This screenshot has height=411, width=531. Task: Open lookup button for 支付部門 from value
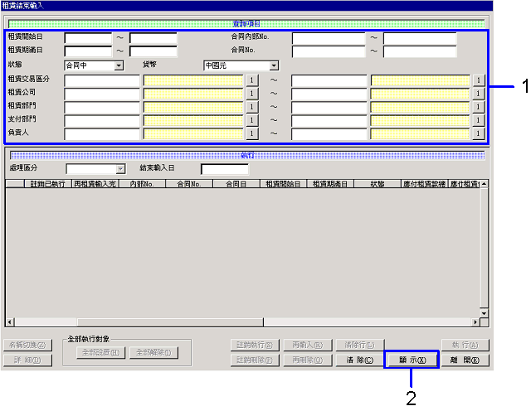pyautogui.click(x=252, y=120)
